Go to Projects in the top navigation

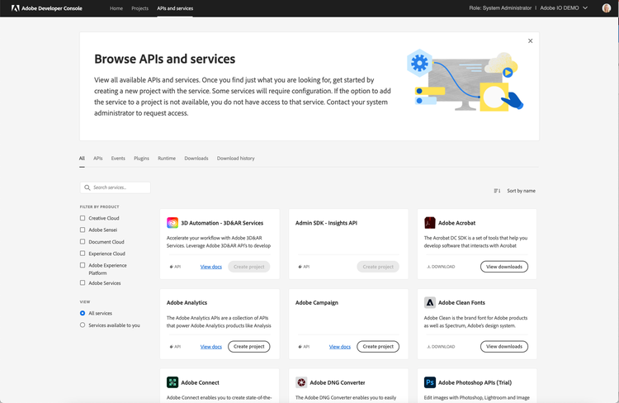139,8
